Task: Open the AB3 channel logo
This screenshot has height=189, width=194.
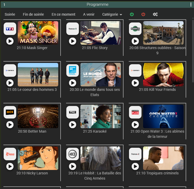Action: (73, 154)
